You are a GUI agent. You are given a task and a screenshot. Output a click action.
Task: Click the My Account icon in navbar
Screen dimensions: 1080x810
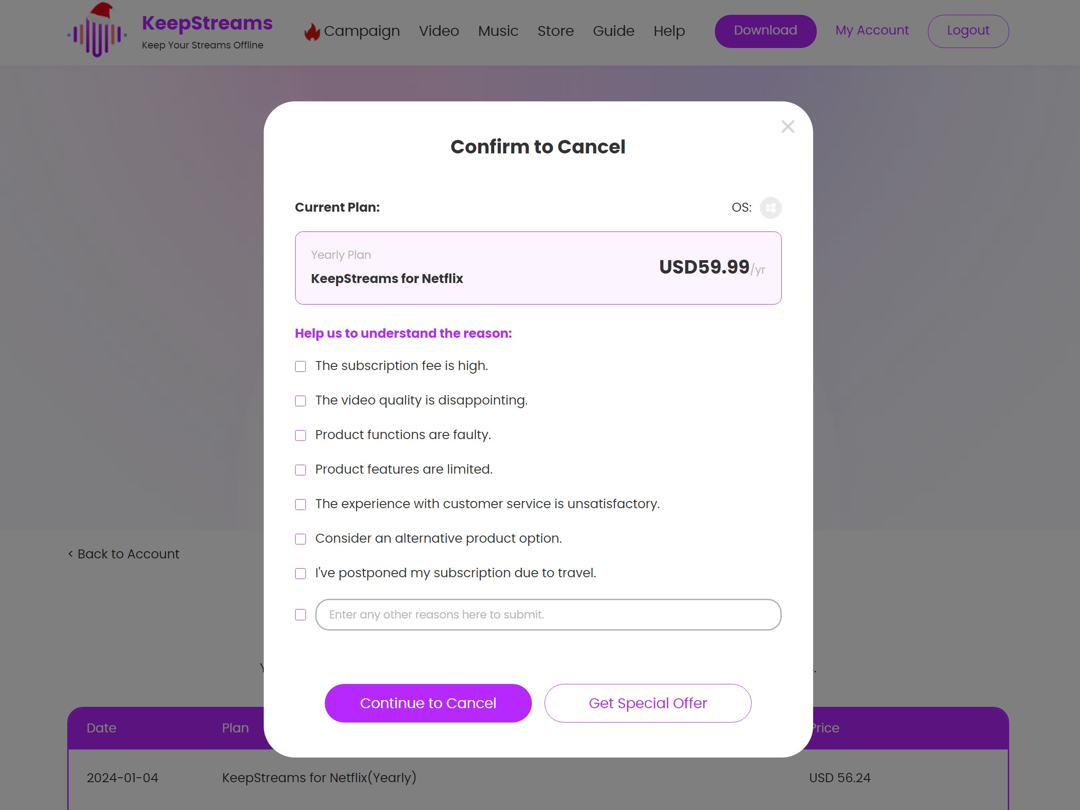click(871, 30)
